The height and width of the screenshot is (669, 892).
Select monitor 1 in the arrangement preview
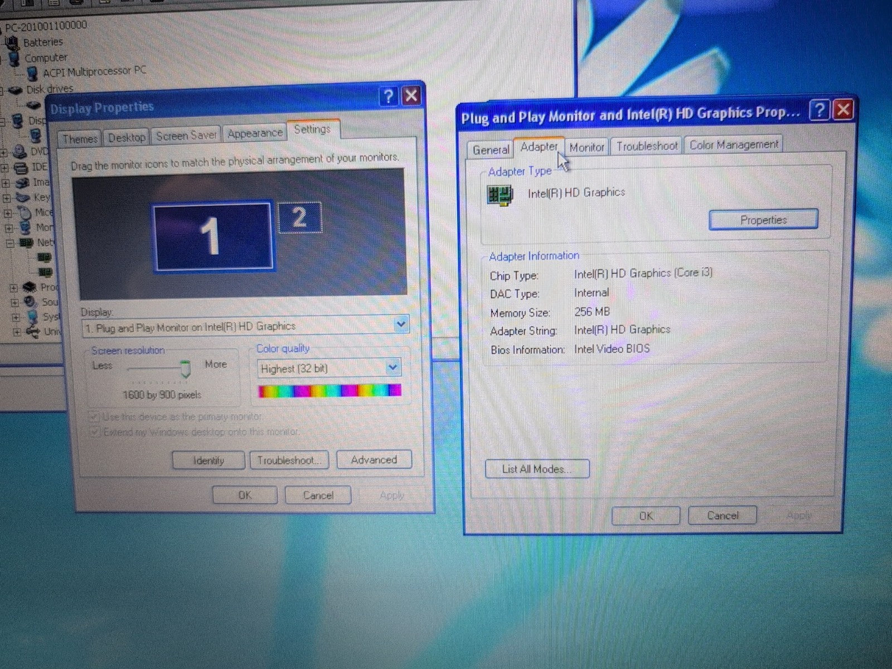coord(214,237)
